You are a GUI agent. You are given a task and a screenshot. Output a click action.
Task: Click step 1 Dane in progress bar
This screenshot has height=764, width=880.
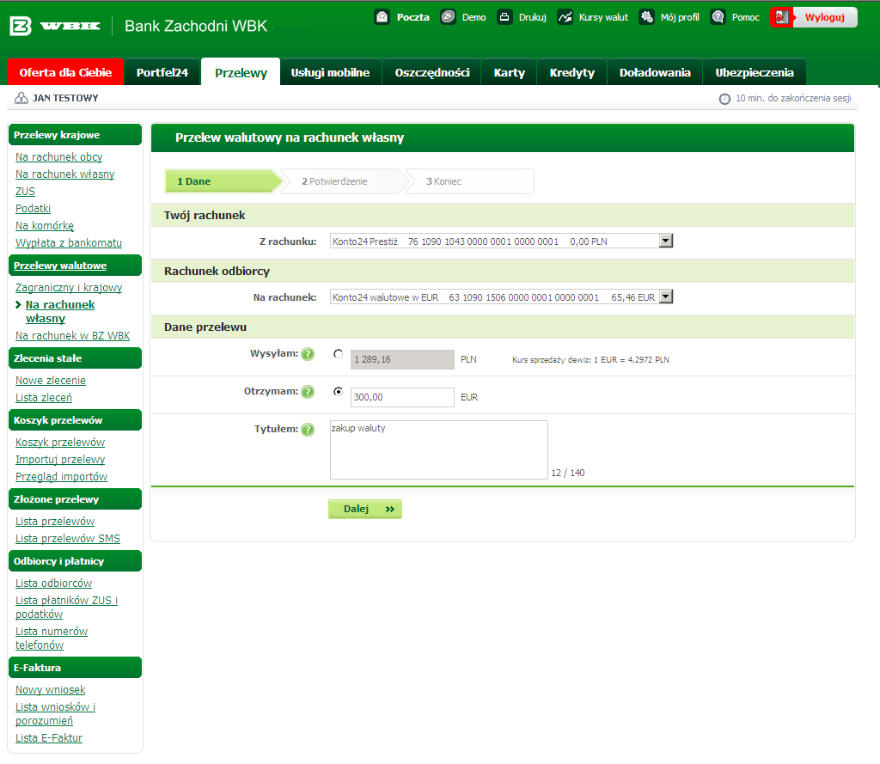pos(223,181)
